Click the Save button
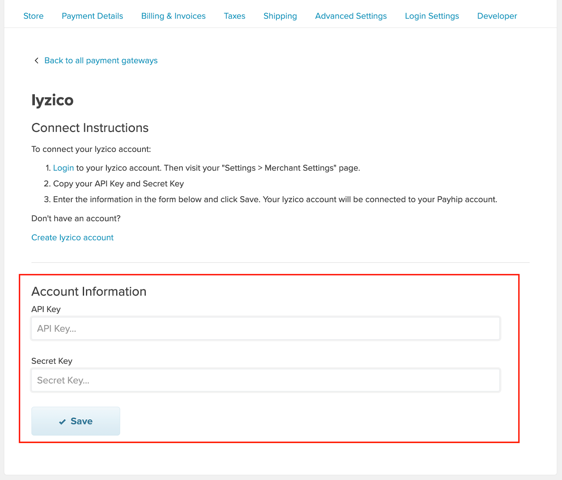Viewport: 562px width, 480px height. 76,421
